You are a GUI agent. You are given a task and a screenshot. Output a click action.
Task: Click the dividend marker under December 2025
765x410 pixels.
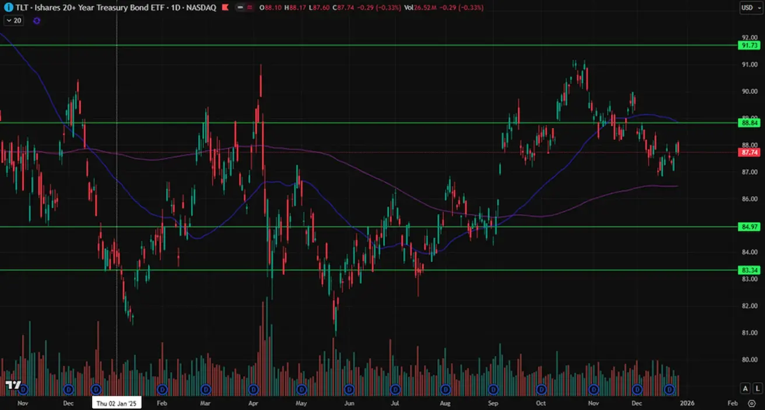click(x=637, y=389)
